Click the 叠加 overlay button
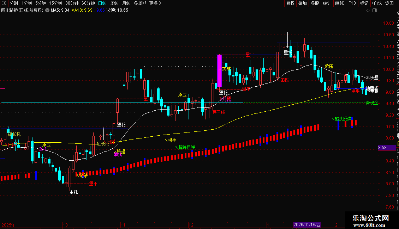Screen dimensions: 399x229 coord(303,3)
